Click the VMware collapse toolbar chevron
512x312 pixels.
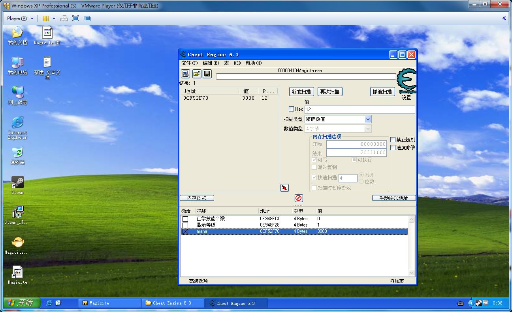click(x=504, y=19)
